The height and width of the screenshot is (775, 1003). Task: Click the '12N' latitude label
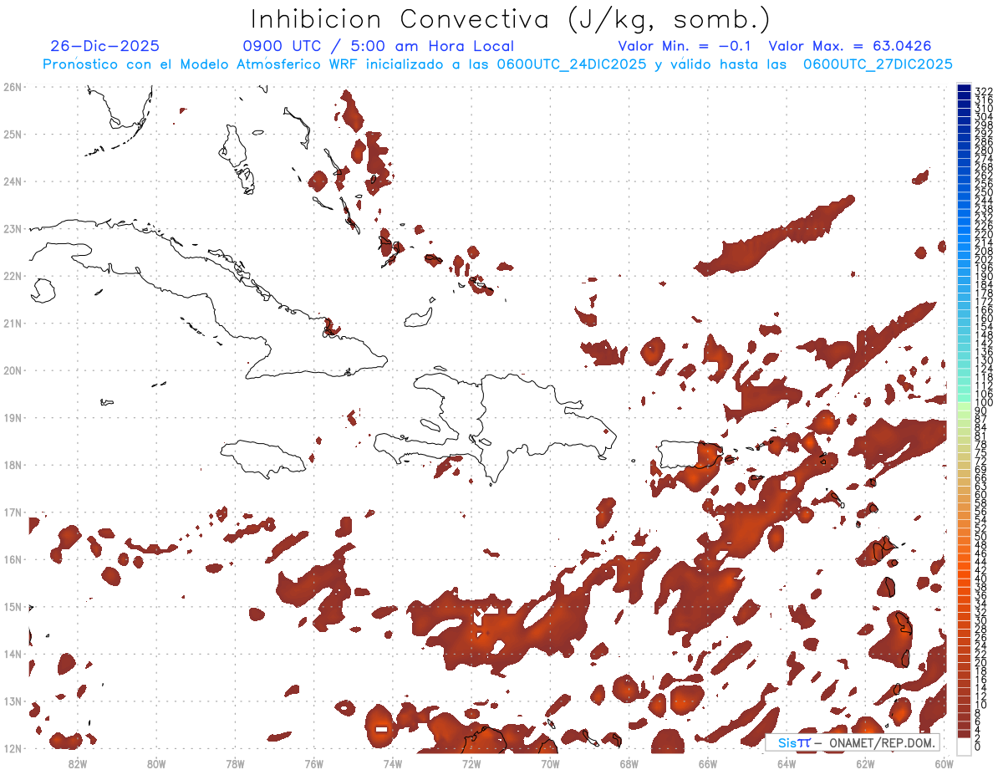coord(12,748)
